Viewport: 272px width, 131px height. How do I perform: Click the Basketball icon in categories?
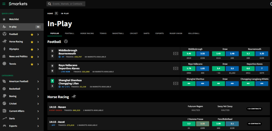(4, 89)
